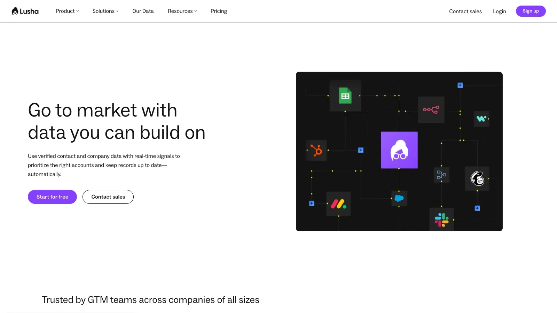Click the monday.com logo icon
The image size is (557, 313).
click(x=338, y=204)
